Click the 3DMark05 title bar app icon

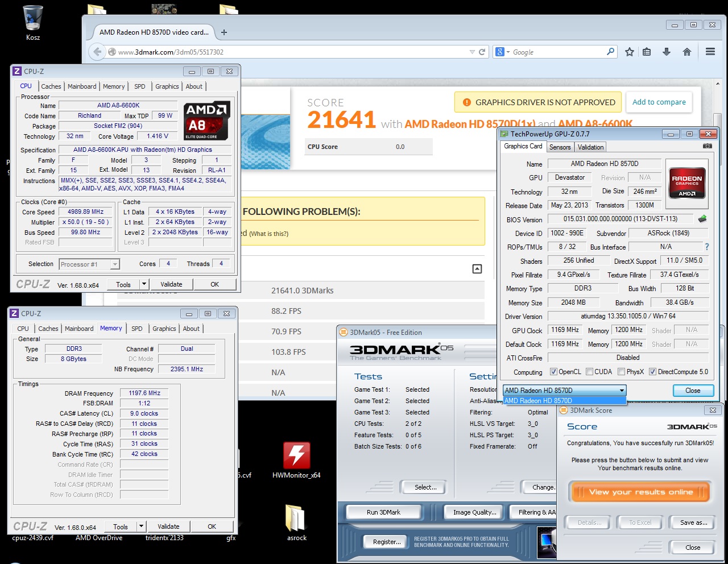344,333
